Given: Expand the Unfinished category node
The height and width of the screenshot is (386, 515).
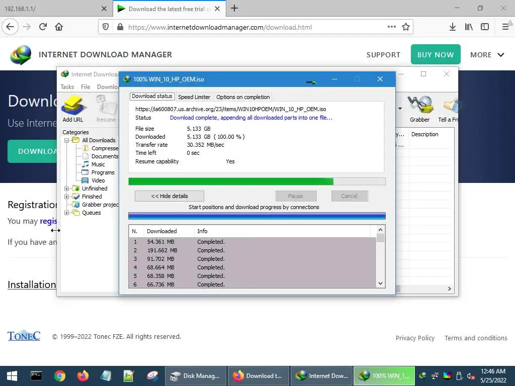Looking at the screenshot, I should click(x=66, y=189).
